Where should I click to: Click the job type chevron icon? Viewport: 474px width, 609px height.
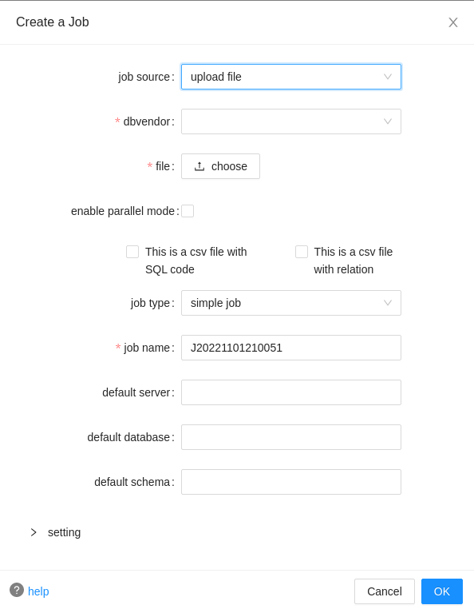[x=388, y=303]
